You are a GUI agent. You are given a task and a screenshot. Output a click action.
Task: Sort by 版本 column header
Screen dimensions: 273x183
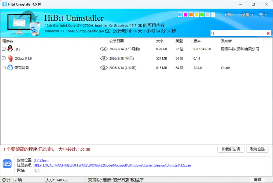[x=197, y=41]
